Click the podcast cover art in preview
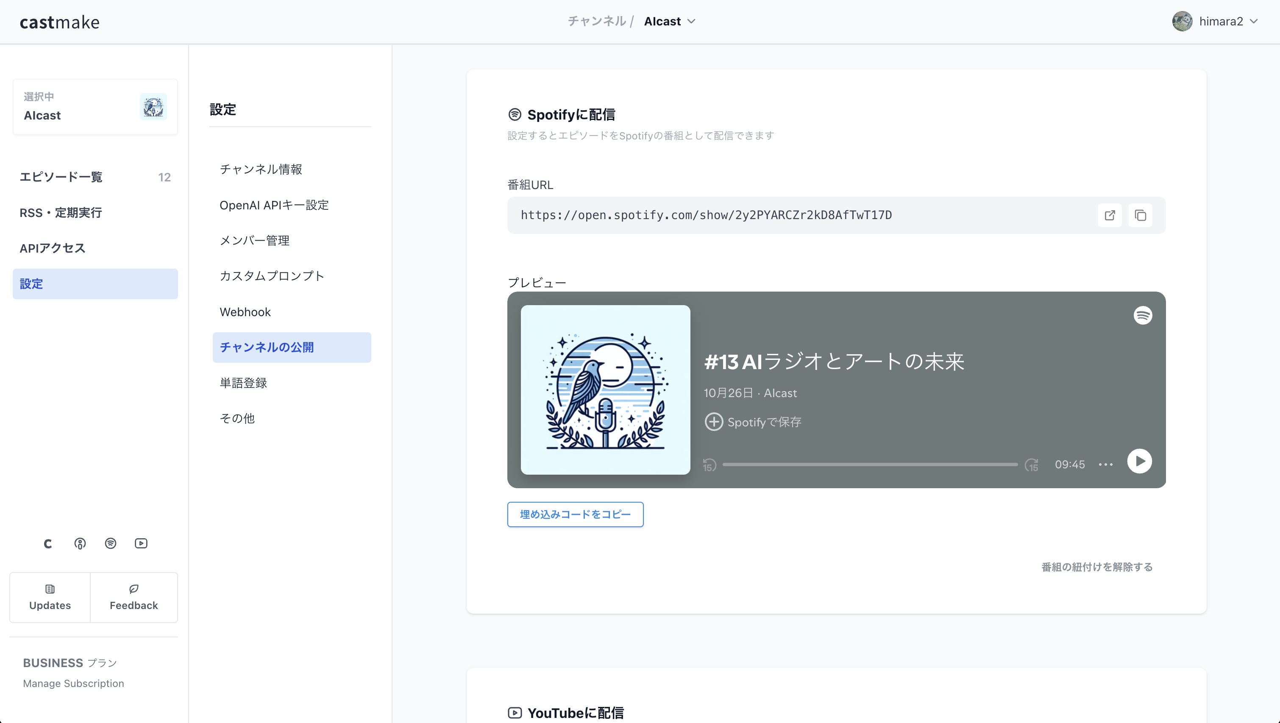This screenshot has width=1280, height=723. pyautogui.click(x=605, y=389)
